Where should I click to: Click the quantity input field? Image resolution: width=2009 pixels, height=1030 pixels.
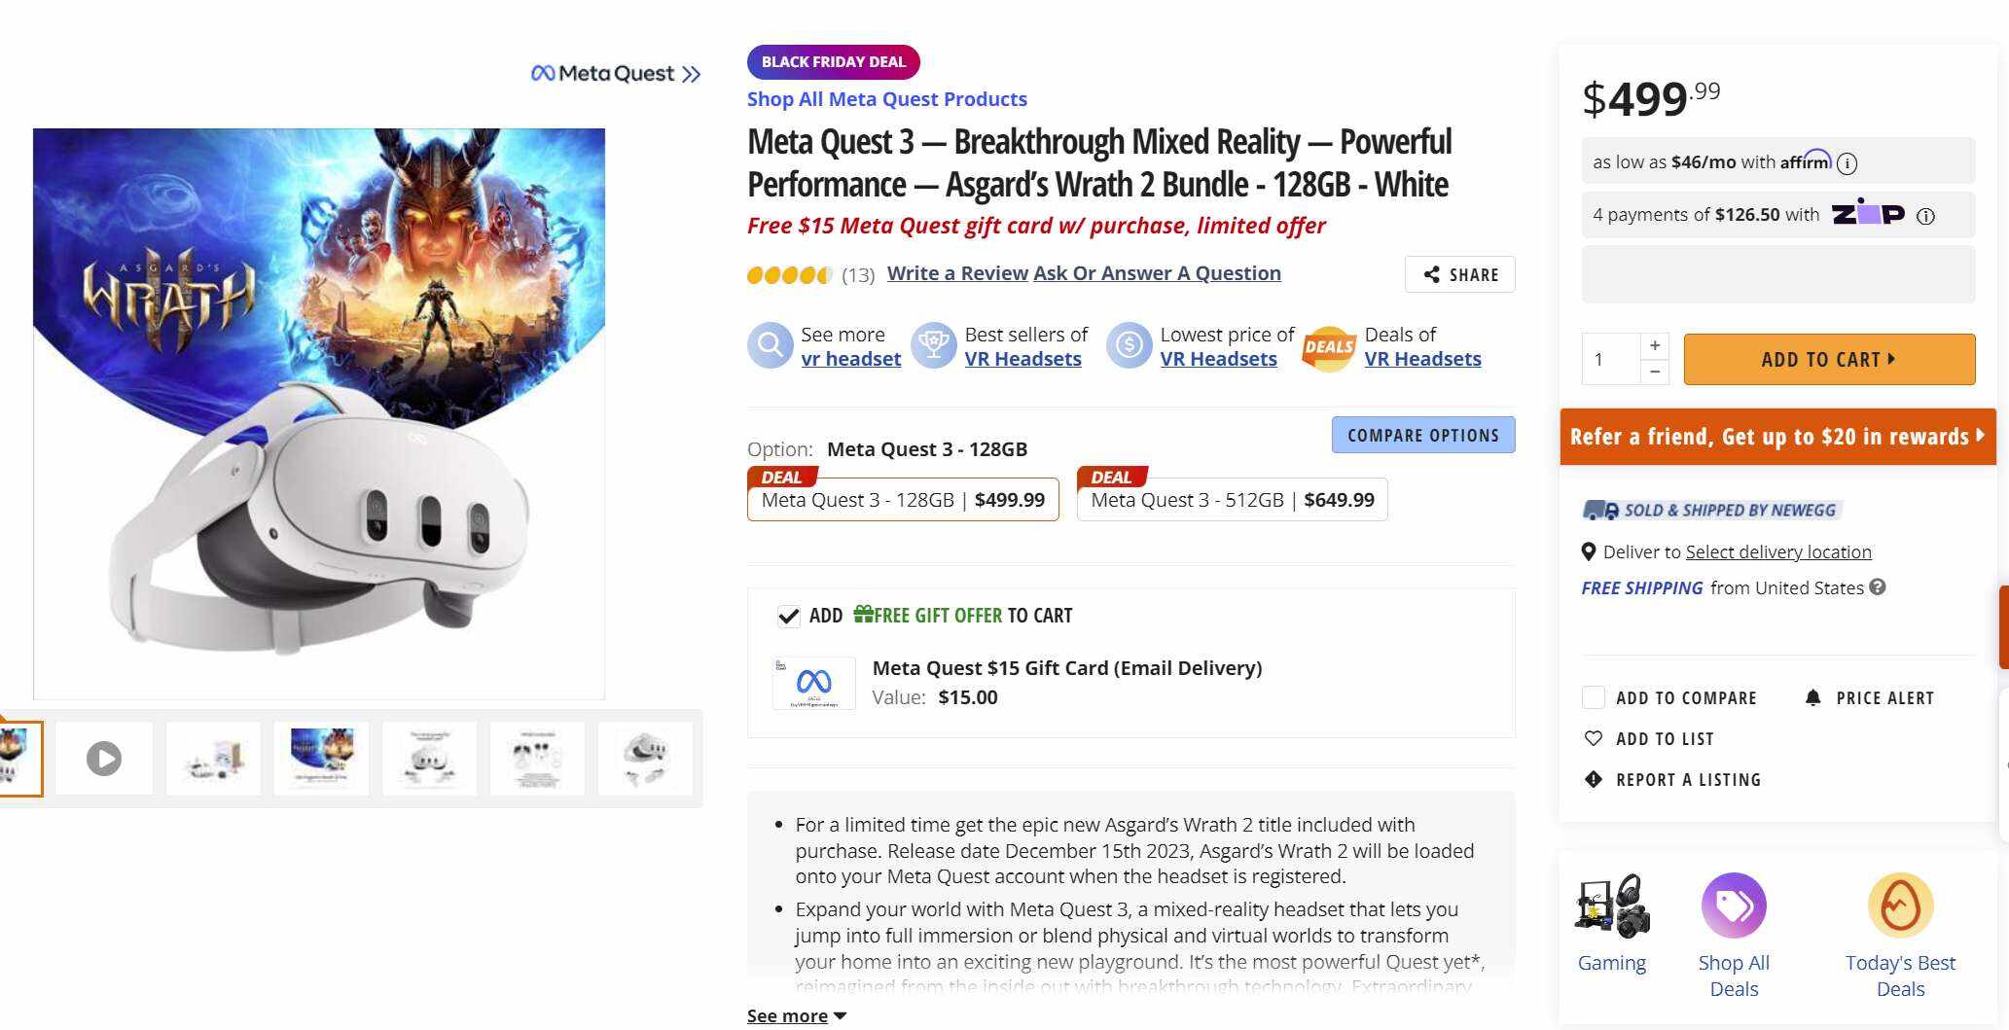tap(1610, 359)
